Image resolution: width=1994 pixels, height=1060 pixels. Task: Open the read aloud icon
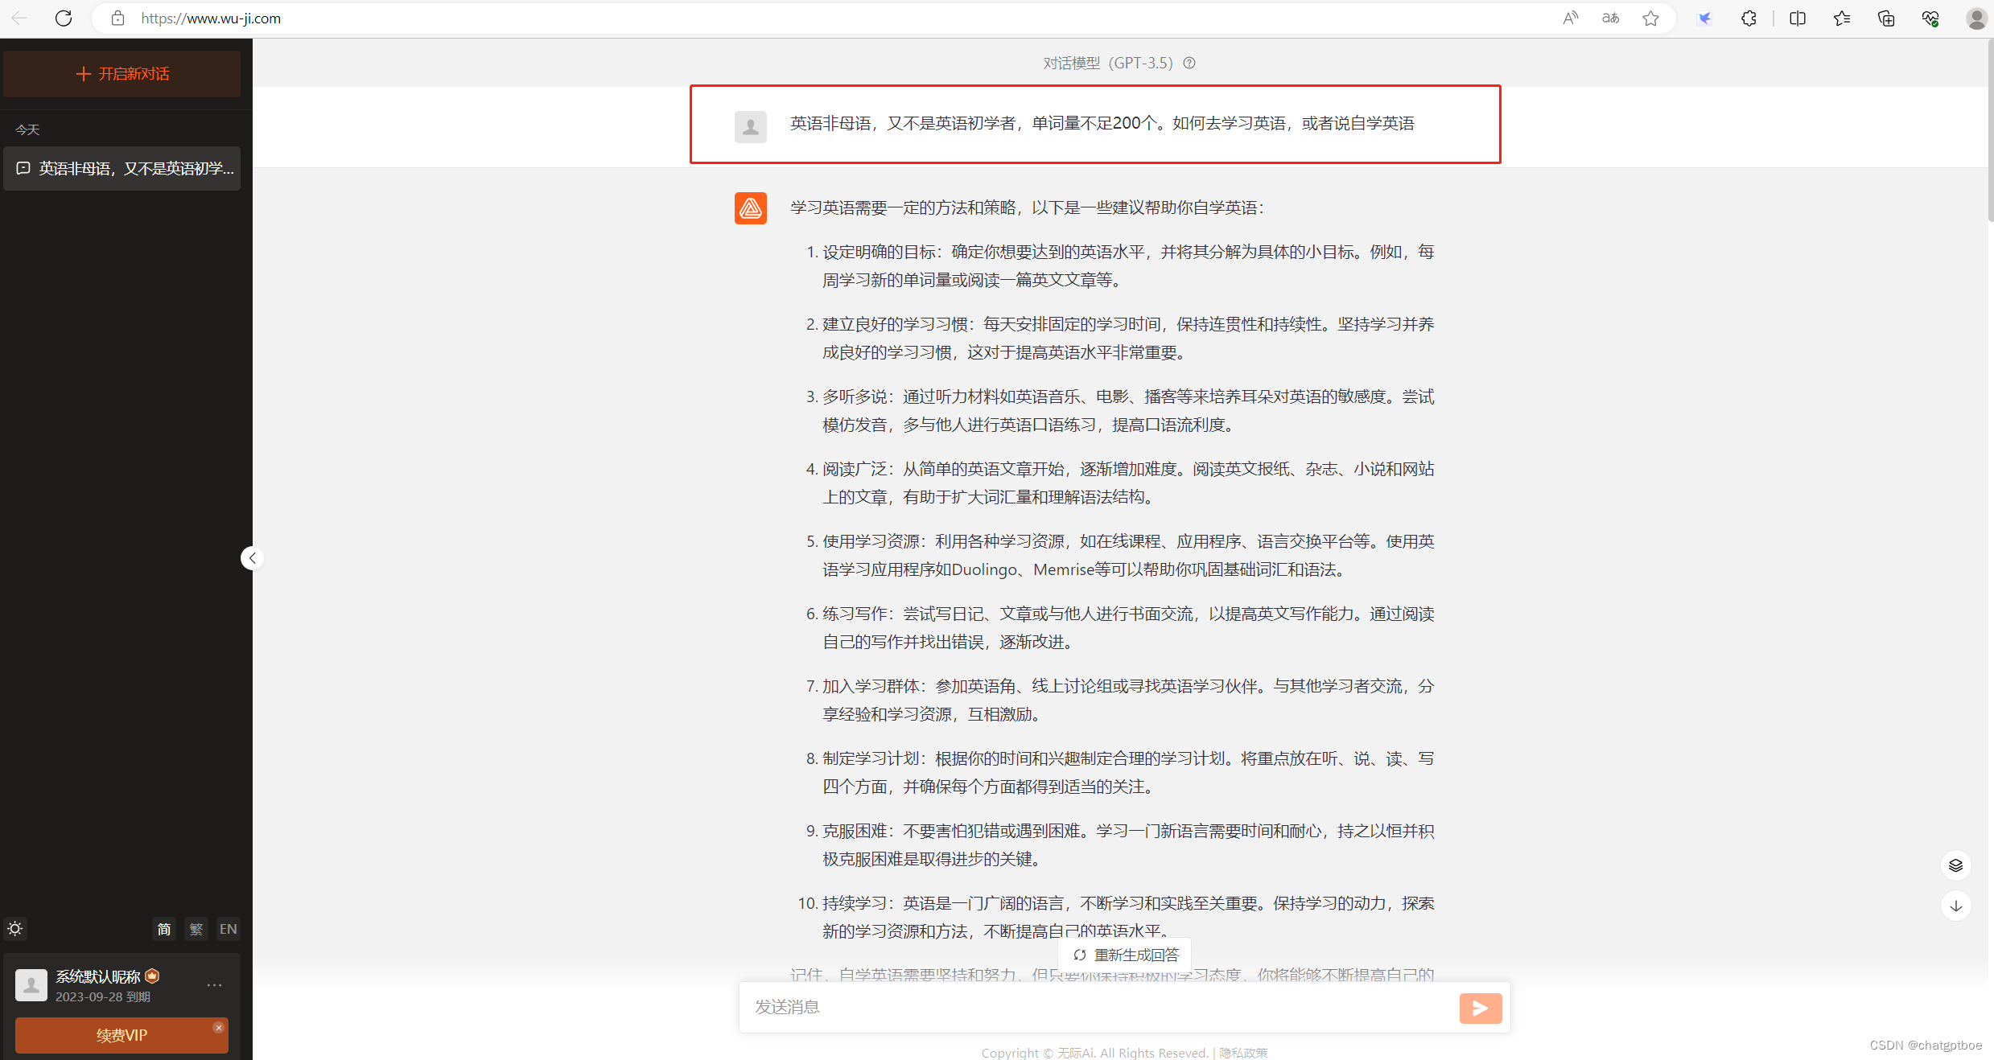(x=1570, y=18)
